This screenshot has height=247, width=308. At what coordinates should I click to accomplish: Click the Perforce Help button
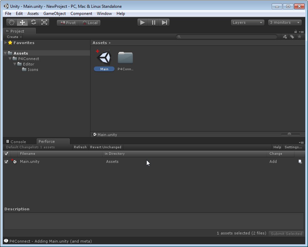click(x=277, y=147)
